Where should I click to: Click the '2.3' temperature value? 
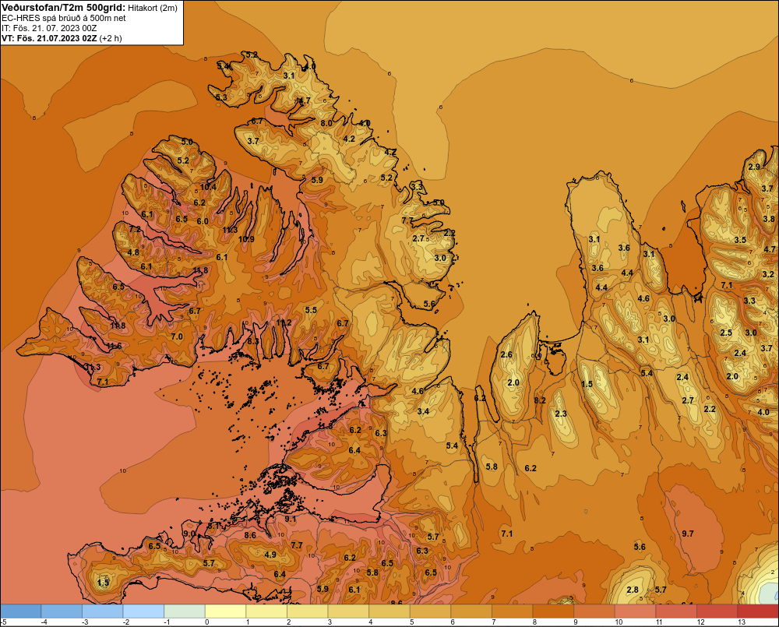tap(561, 414)
